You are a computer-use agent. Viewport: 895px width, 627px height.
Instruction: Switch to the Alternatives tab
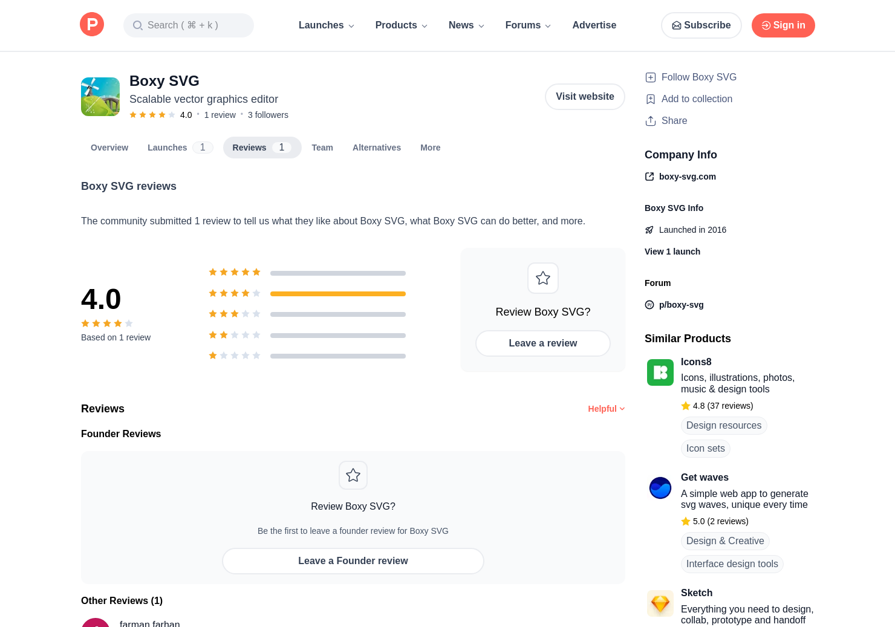pos(377,148)
